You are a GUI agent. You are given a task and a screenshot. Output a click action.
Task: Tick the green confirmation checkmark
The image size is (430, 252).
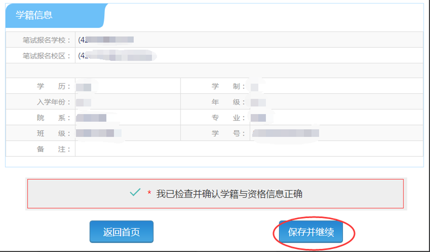[x=135, y=193]
